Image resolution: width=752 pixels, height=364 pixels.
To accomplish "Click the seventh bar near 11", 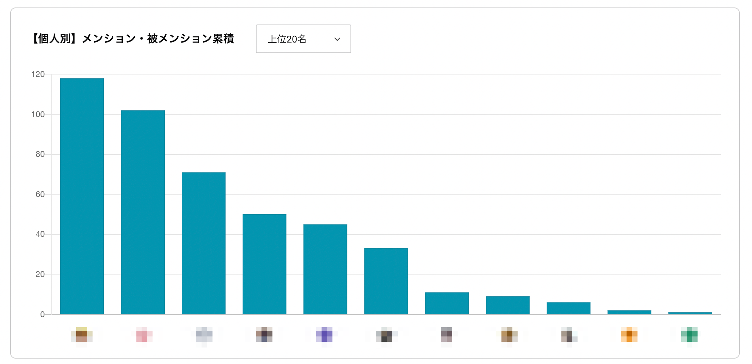I will [447, 303].
